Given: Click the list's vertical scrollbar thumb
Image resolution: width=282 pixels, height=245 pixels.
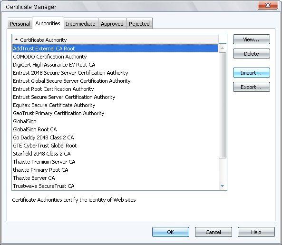Looking at the screenshot, I should click(x=223, y=105).
